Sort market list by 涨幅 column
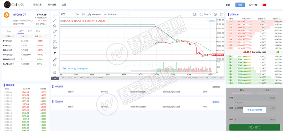Viewport: 283px width, 131px height. 37,37
